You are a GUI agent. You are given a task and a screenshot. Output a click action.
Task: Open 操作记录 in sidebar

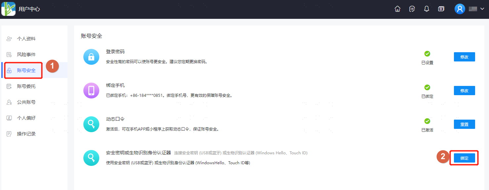click(34, 134)
